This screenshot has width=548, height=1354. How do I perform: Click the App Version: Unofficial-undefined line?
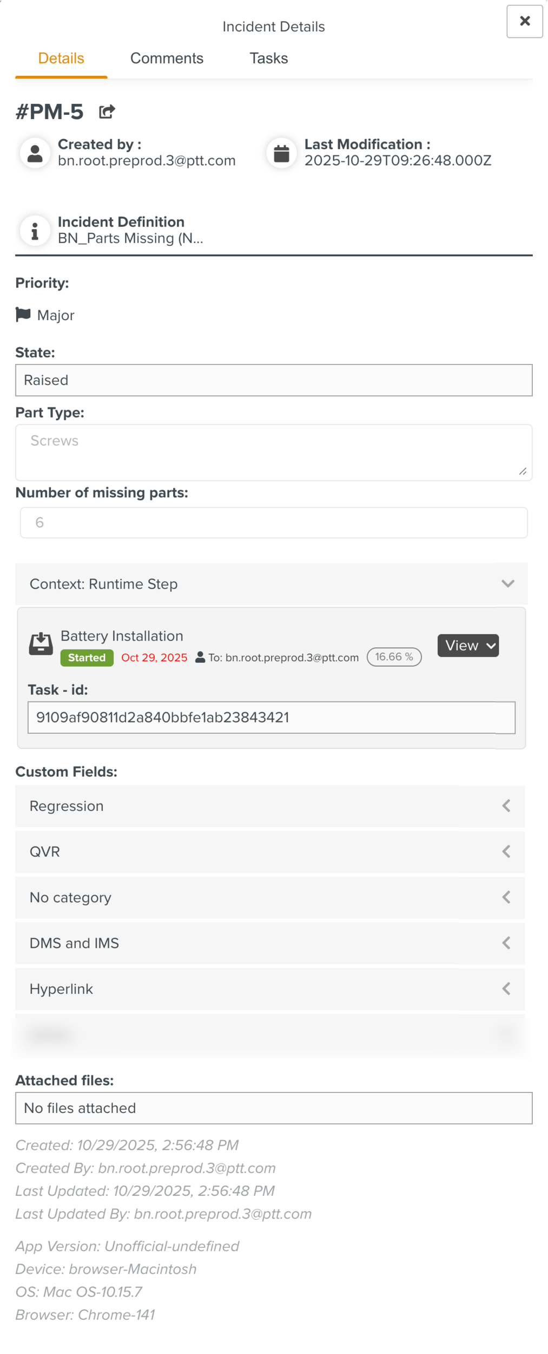[x=127, y=1246]
